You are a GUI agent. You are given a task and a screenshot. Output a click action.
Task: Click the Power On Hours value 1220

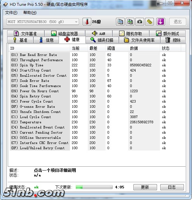134,91
